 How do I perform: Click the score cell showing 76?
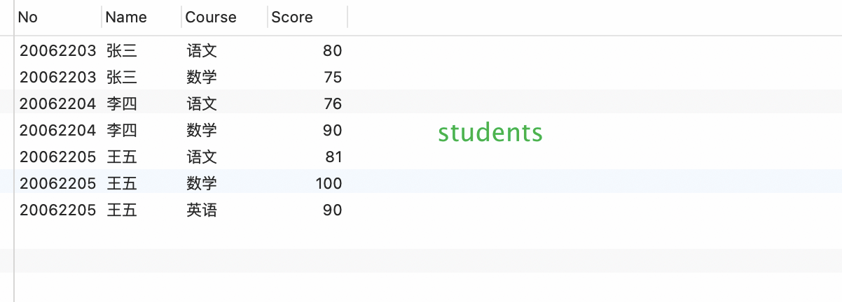[333, 103]
